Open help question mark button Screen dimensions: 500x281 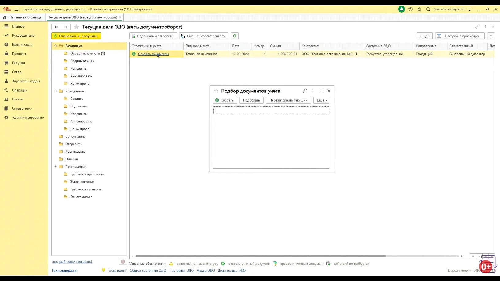point(491,36)
